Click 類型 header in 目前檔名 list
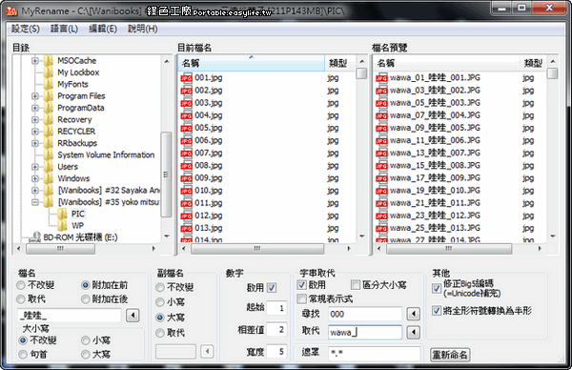Screen dimensions: 572x370 point(340,63)
